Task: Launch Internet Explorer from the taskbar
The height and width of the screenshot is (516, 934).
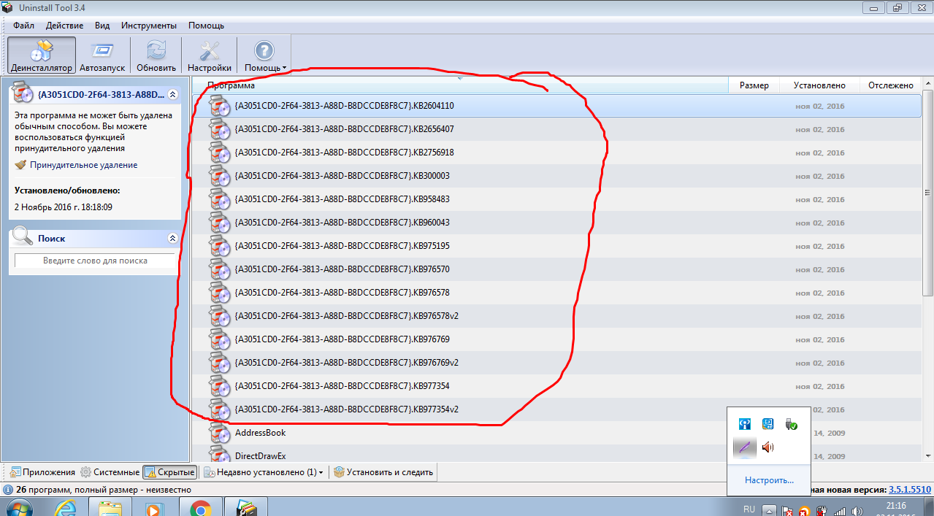Action: (66, 508)
